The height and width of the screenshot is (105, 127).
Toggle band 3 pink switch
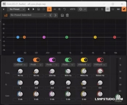click(x=52, y=60)
